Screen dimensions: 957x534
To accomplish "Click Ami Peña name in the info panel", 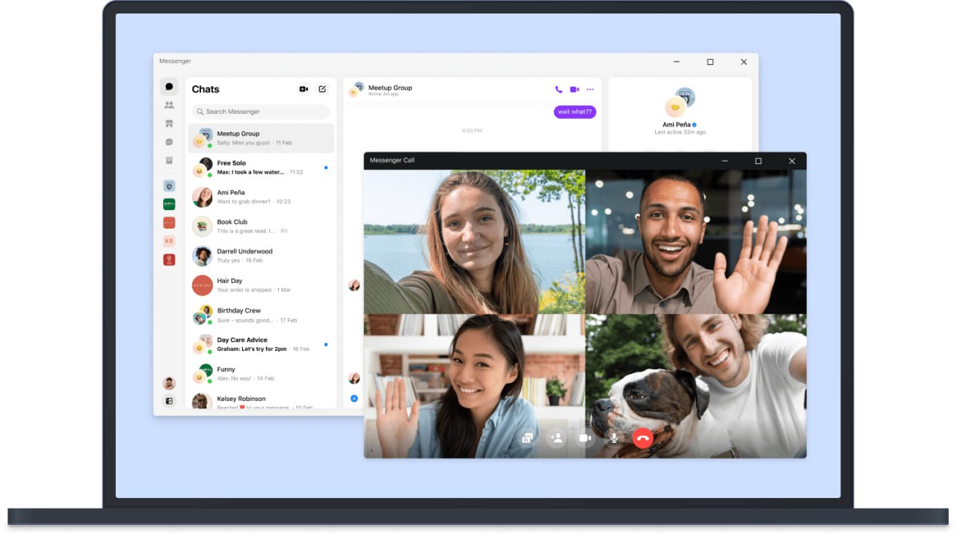I will point(676,125).
